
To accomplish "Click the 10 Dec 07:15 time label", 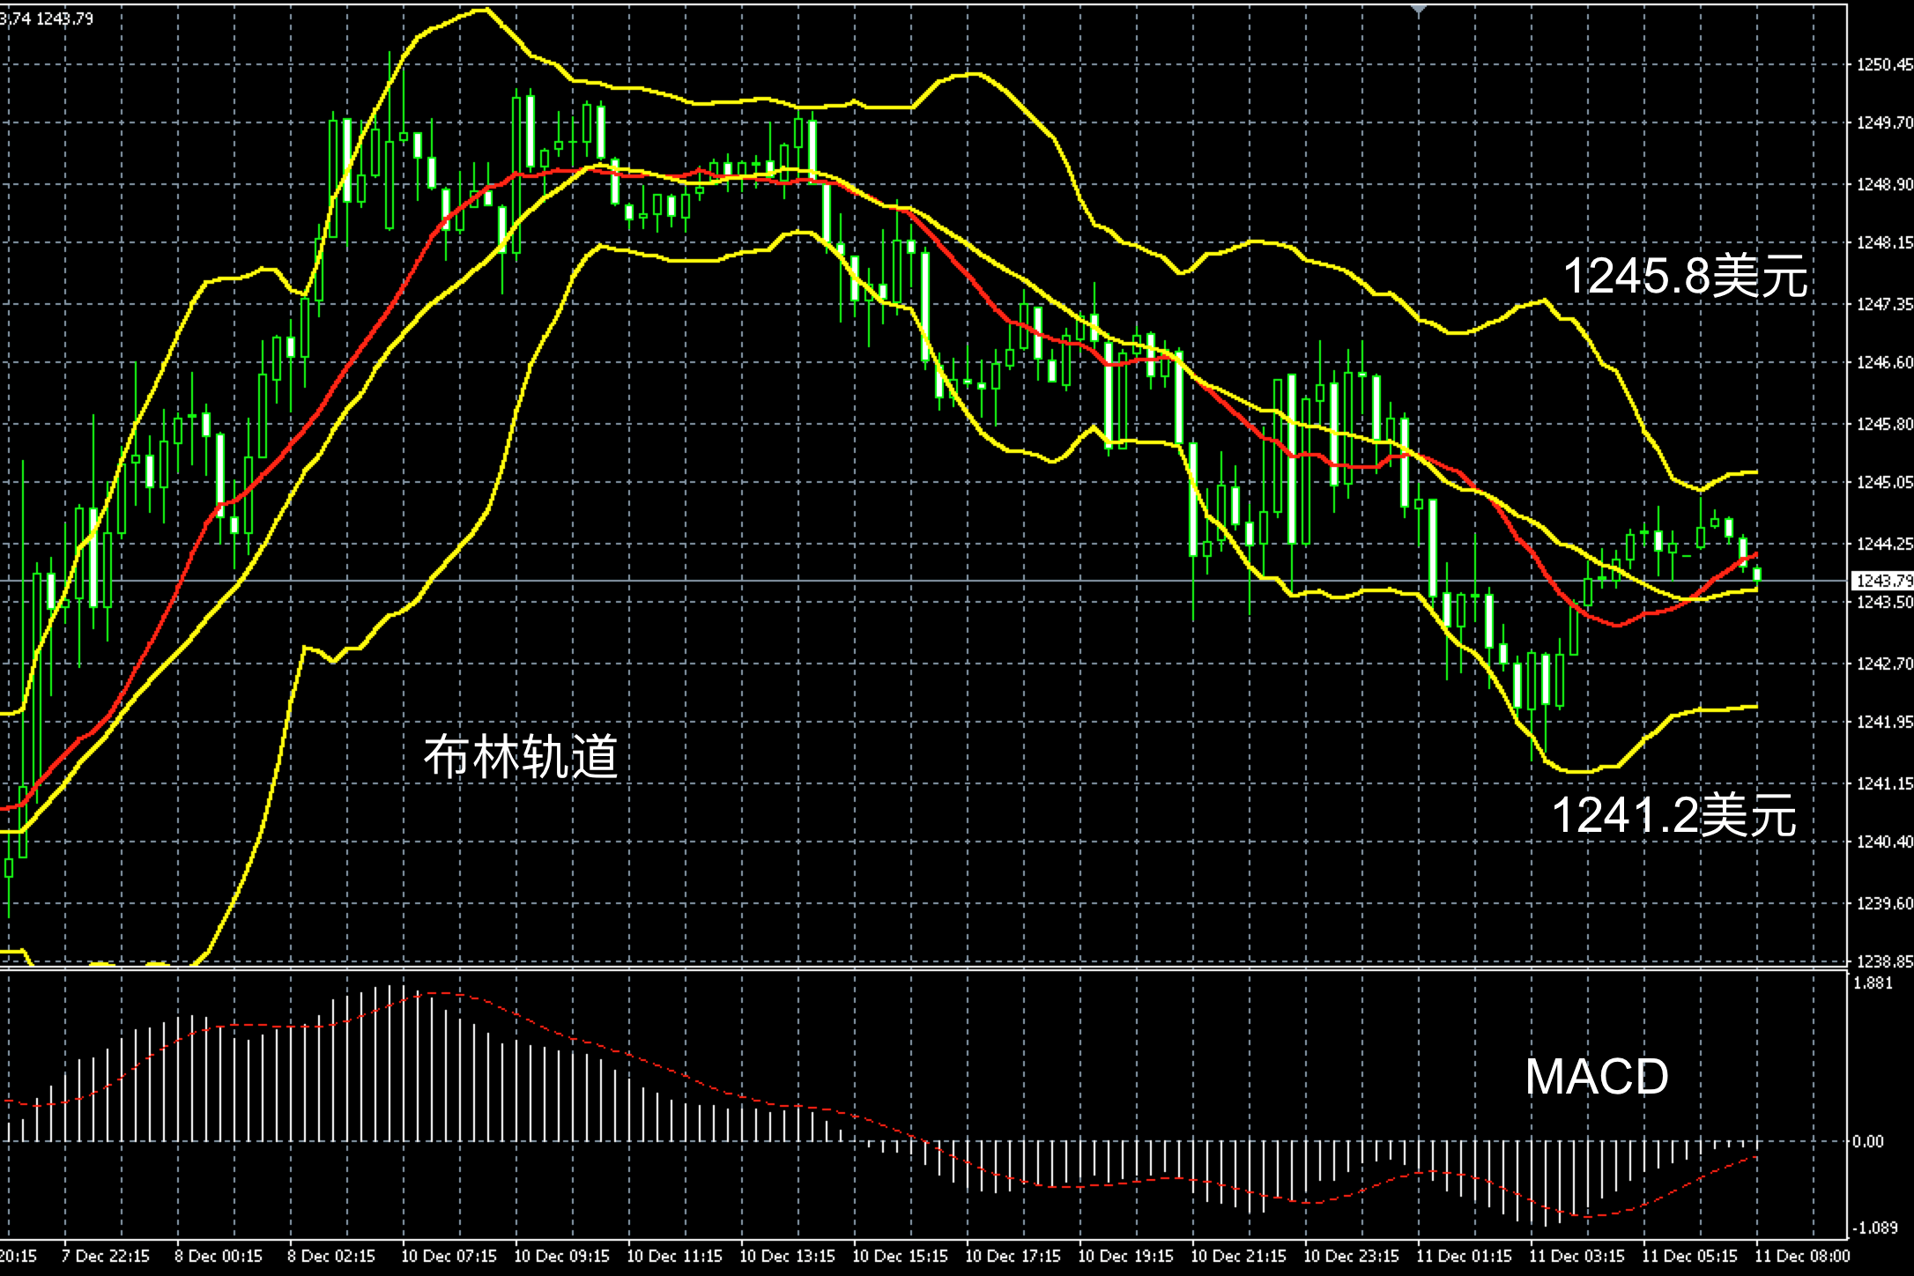I will 449,1256.
